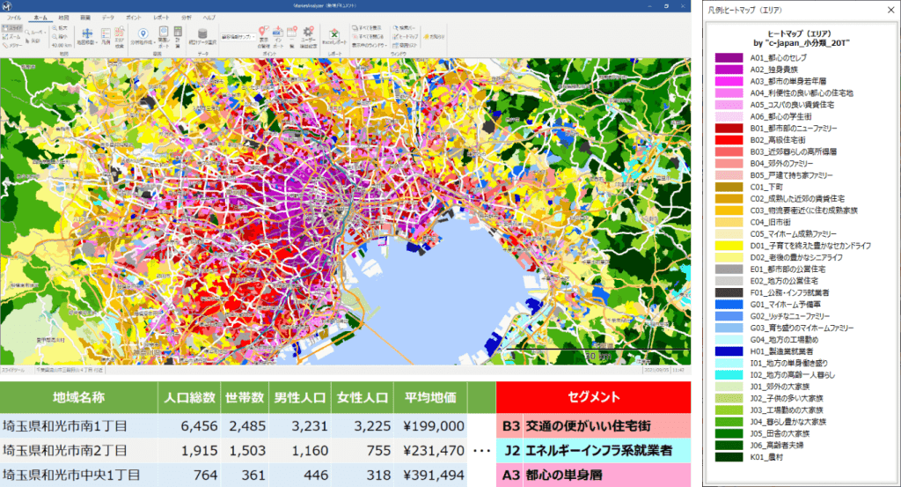Click すべてを表示 show-all windows
The height and width of the screenshot is (487, 901).
[x=367, y=28]
